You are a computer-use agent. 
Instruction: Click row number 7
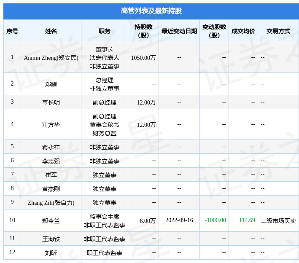12,174
